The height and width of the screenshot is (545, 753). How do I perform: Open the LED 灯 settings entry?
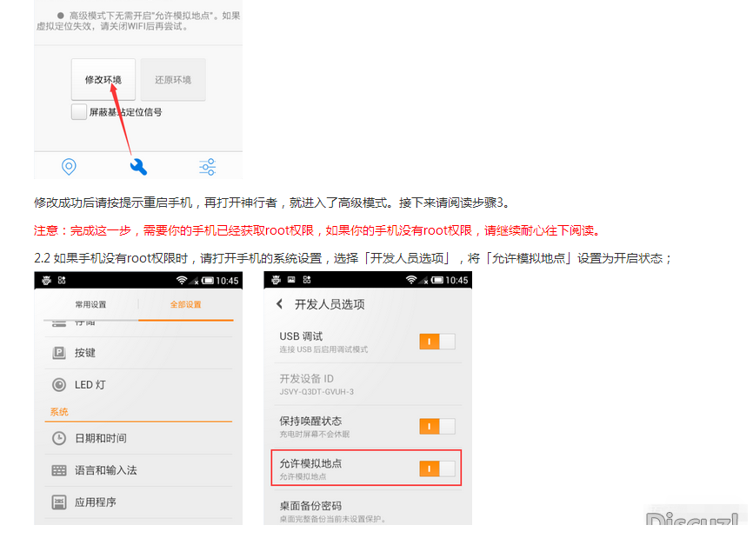click(x=138, y=384)
